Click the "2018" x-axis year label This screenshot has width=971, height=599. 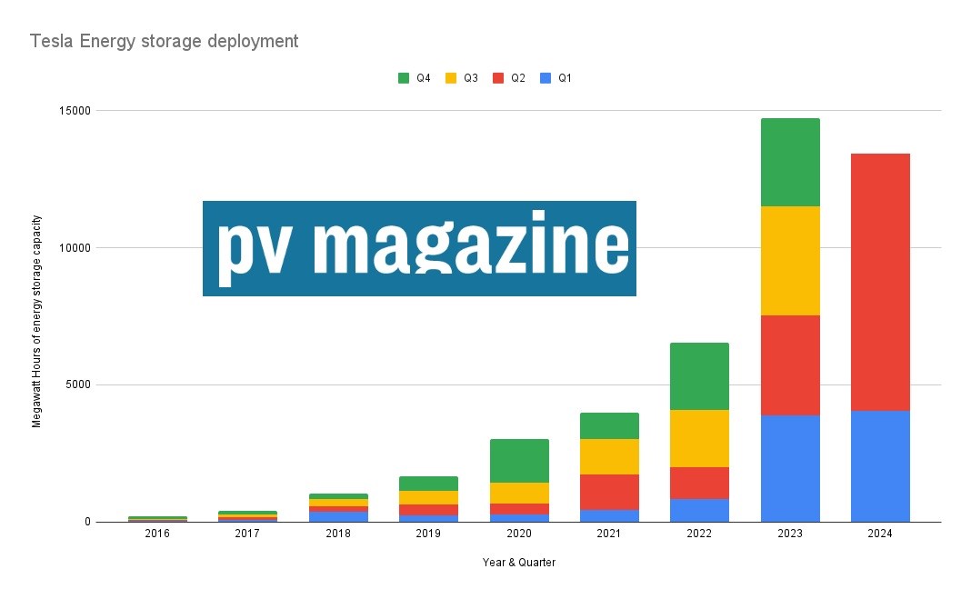tap(338, 534)
